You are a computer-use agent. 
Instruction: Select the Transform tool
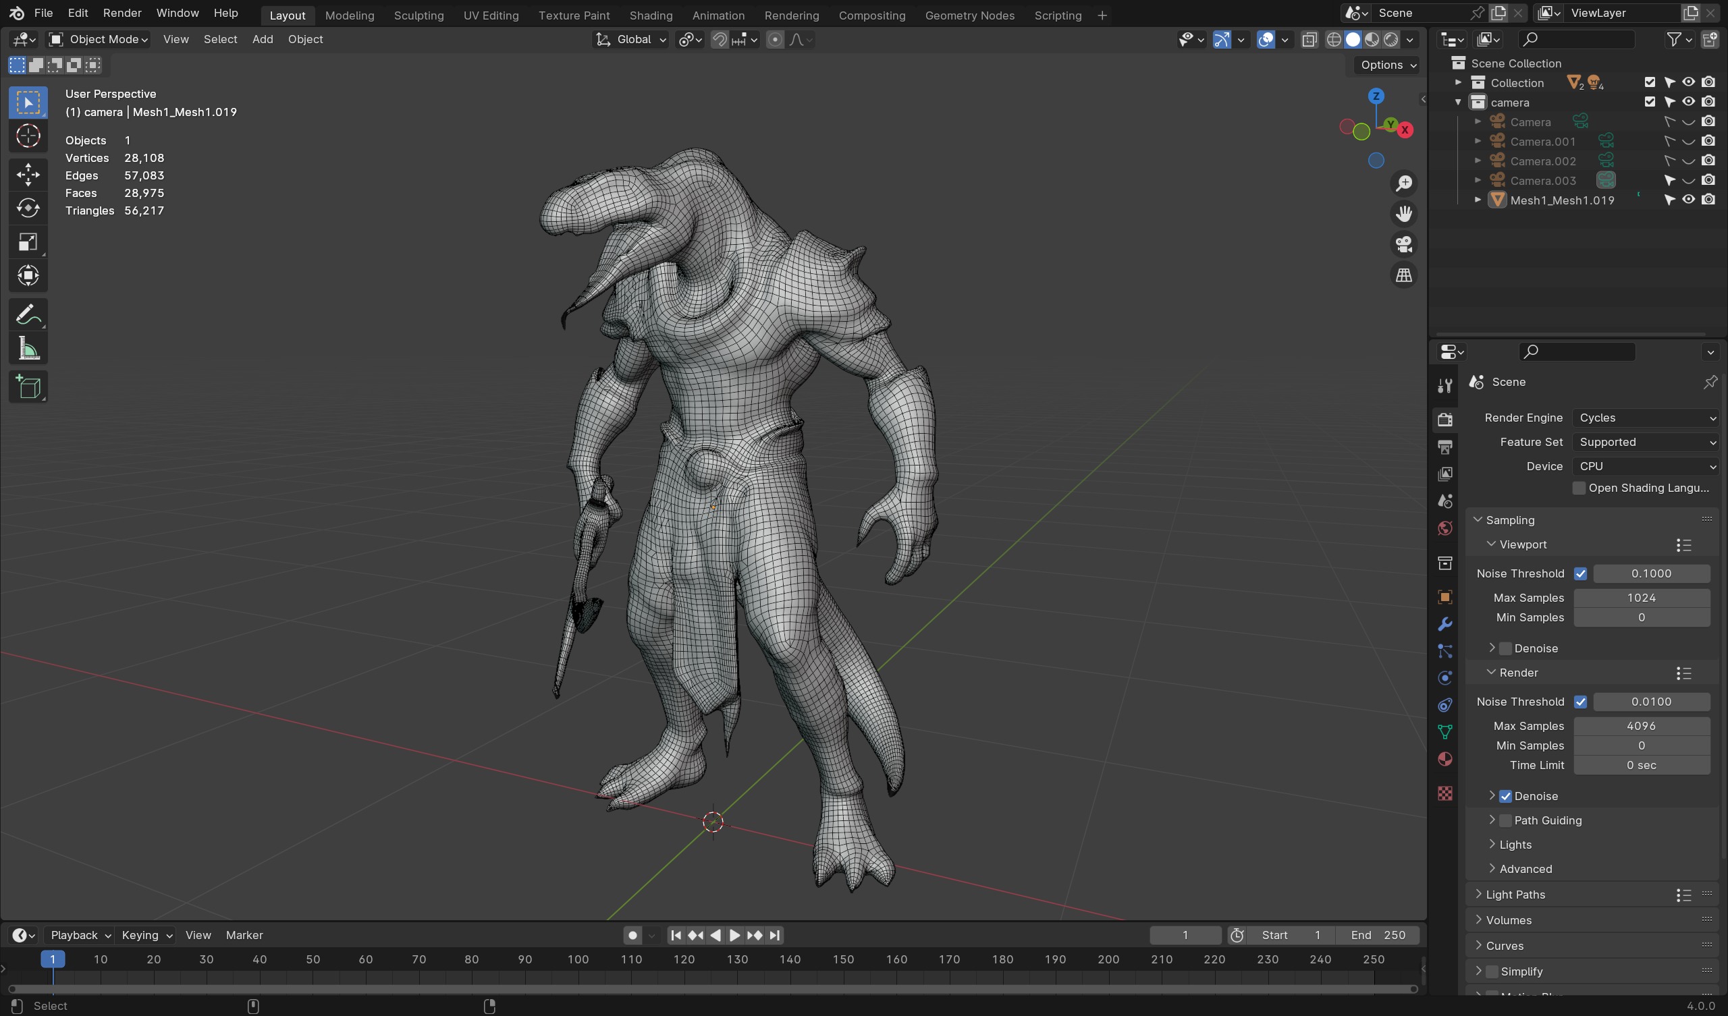(x=28, y=276)
